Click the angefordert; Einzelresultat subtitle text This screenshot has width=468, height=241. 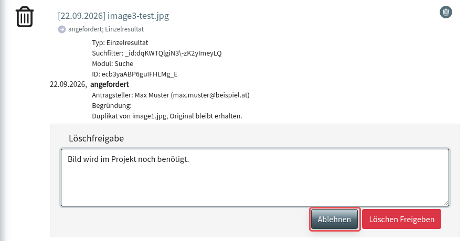point(106,29)
